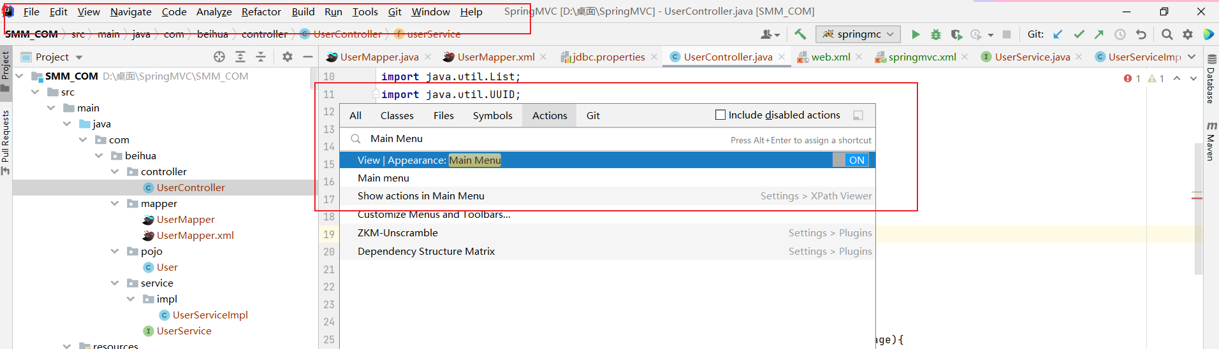Show hidden editor tabs chevron

tap(1192, 57)
